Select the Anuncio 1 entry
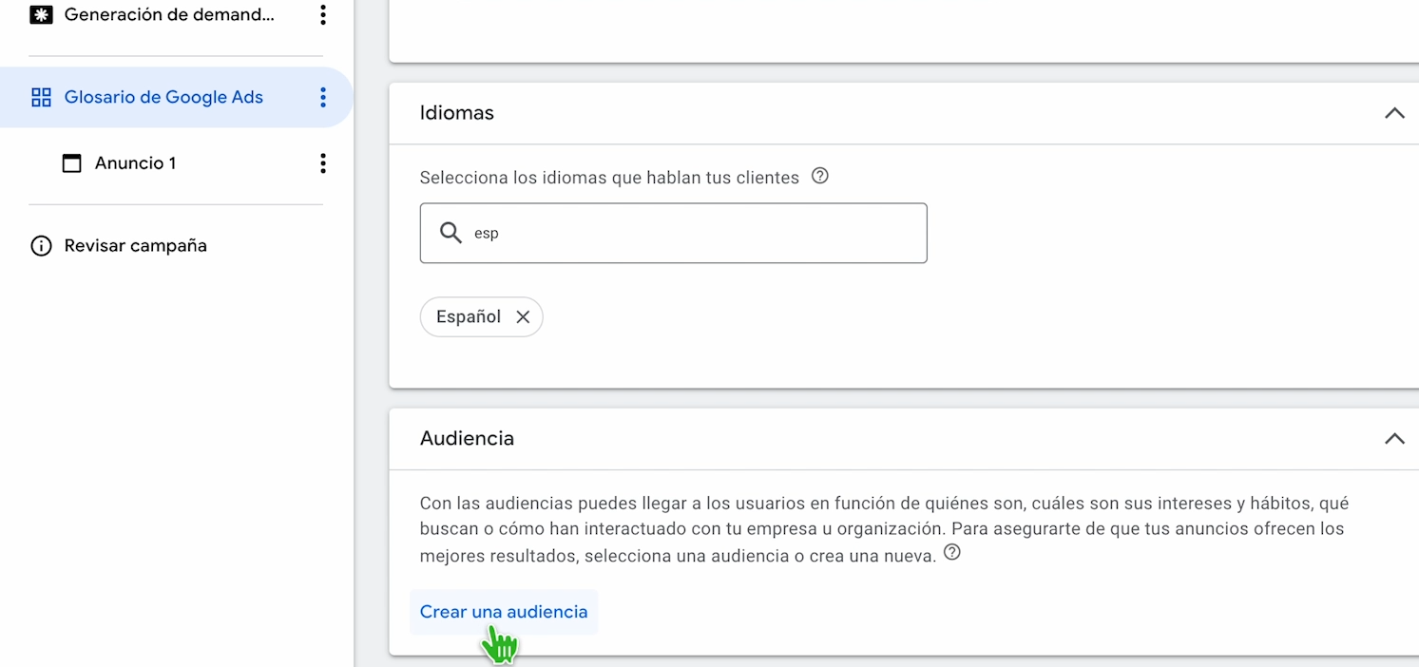The width and height of the screenshot is (1419, 667). (x=135, y=163)
